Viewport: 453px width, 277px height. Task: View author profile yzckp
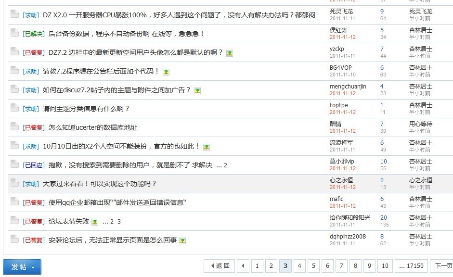click(x=337, y=49)
